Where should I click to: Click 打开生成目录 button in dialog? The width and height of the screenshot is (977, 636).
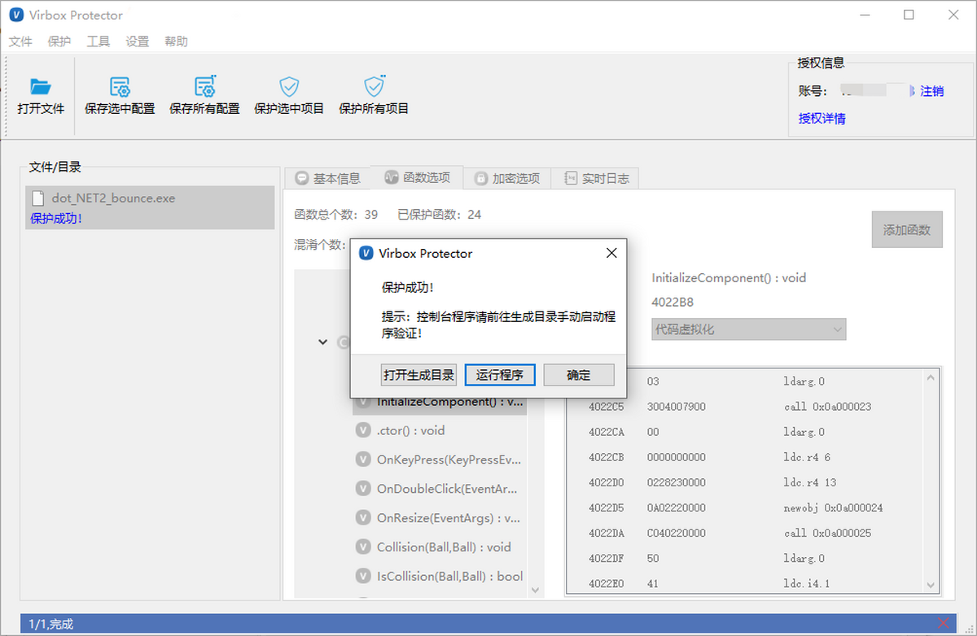418,375
